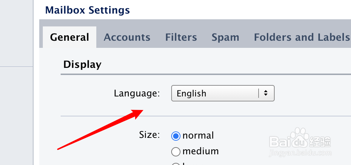Choose the medium size radio button
Screen dimensions: 351x165
coord(176,152)
